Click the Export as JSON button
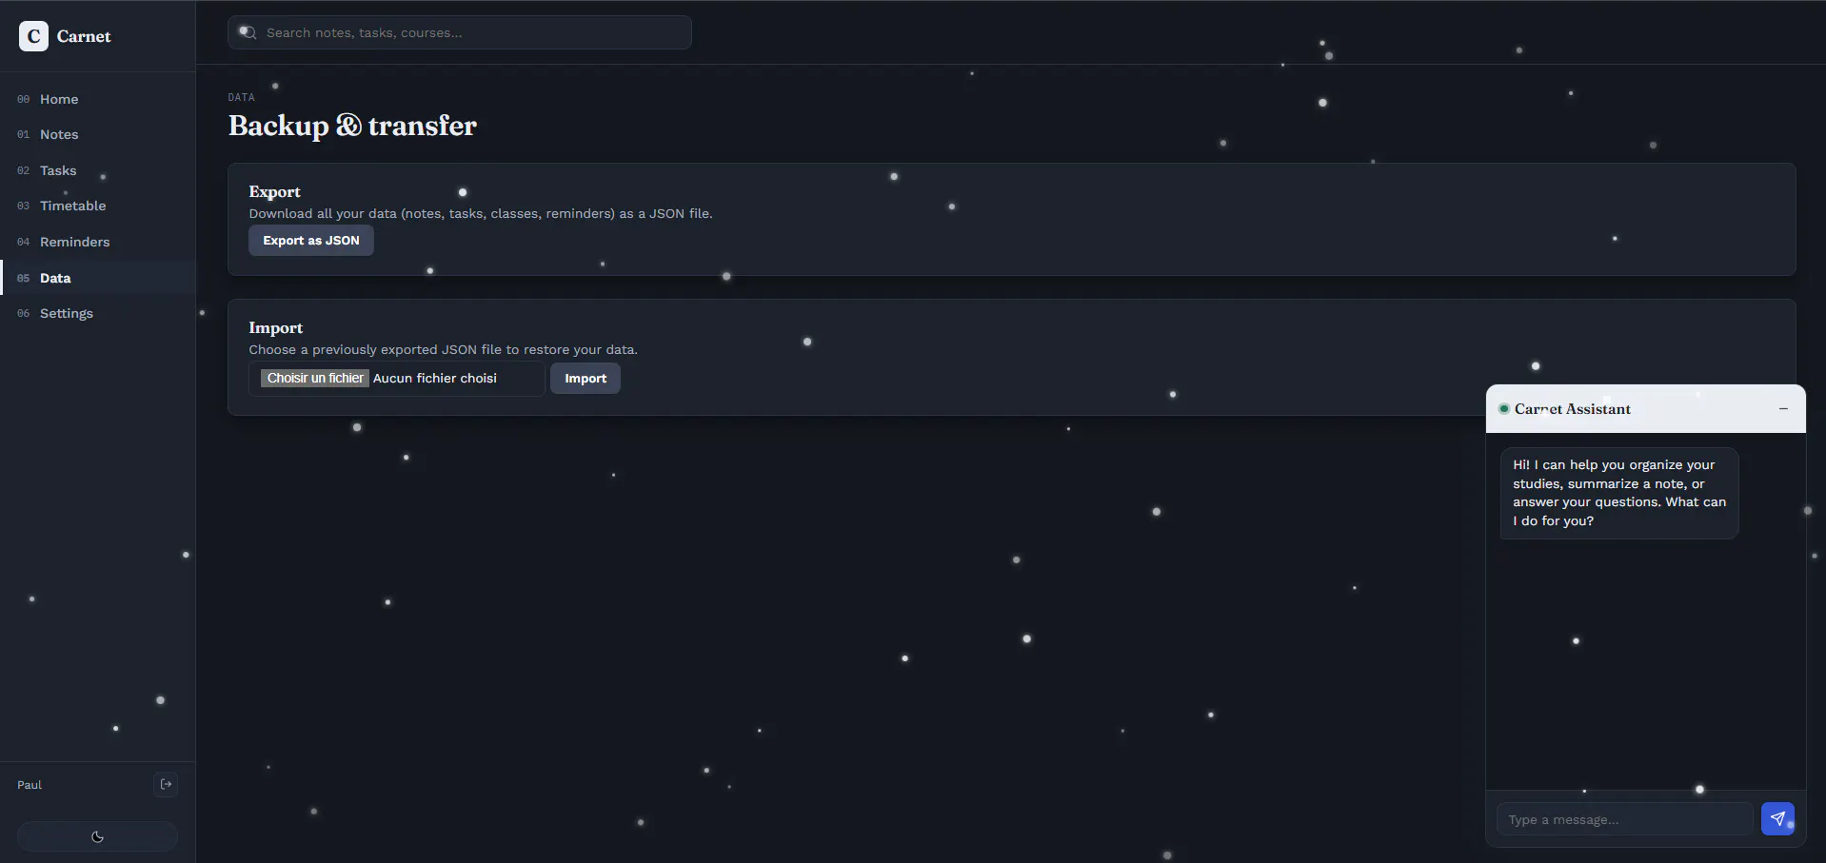This screenshot has height=863, width=1826. [x=311, y=241]
